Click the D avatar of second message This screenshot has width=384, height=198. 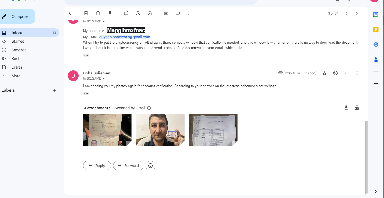click(x=73, y=76)
